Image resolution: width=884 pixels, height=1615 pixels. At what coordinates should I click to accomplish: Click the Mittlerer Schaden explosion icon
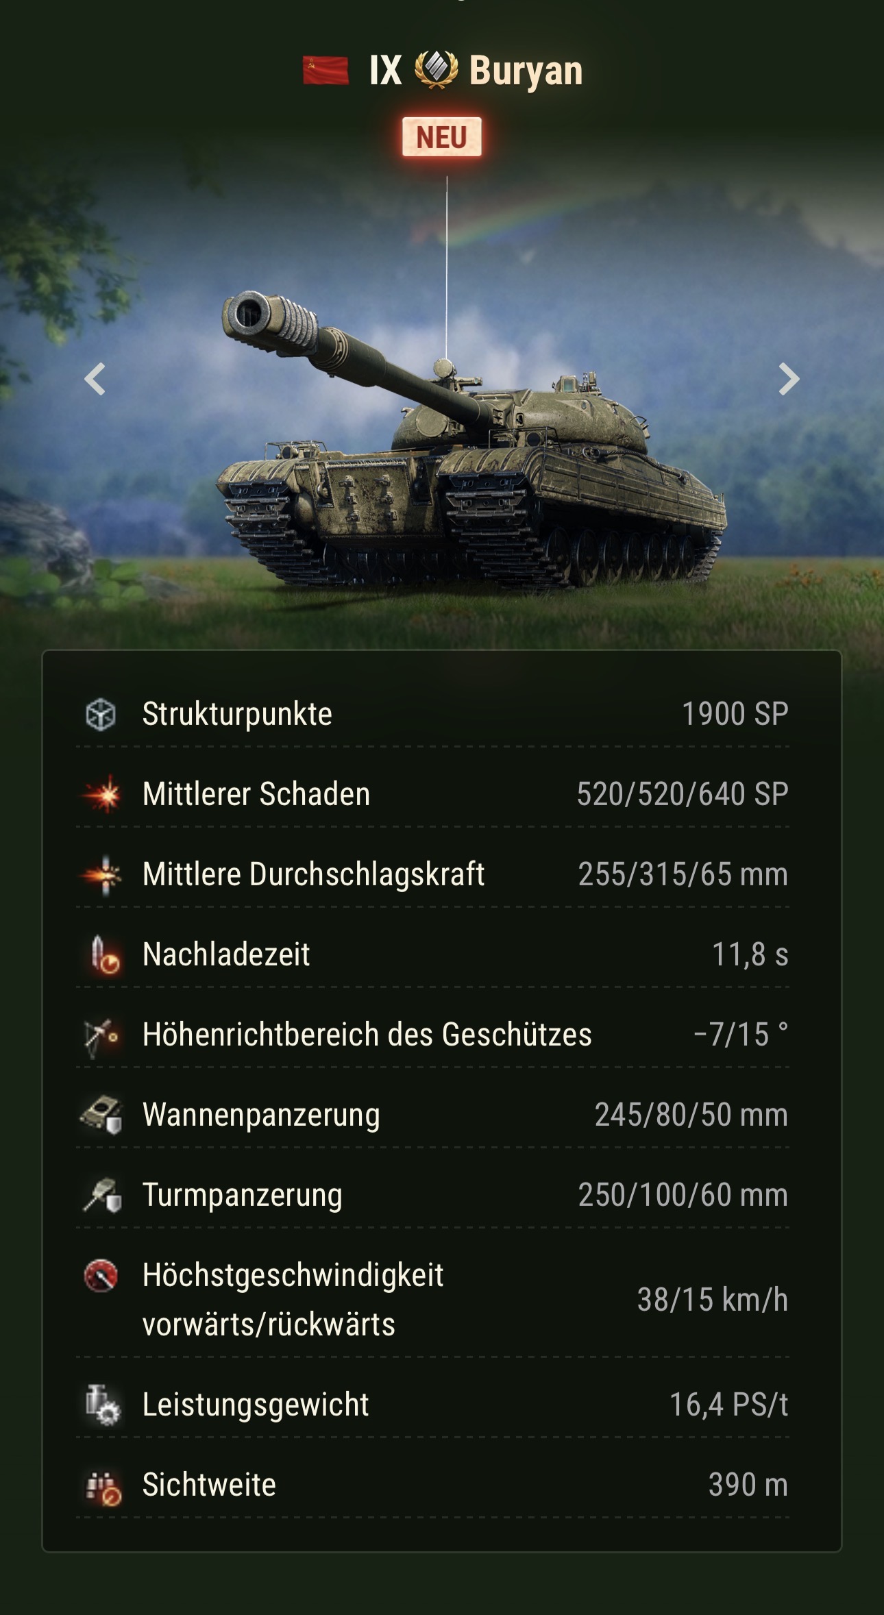coord(101,794)
